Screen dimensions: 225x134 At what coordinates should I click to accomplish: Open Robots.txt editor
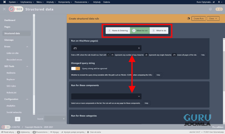[11, 93]
